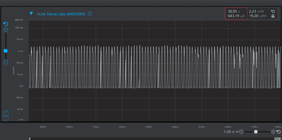282x140 pixels.
Task: Reset the vertical current axis zoom
Action: tap(6, 24)
